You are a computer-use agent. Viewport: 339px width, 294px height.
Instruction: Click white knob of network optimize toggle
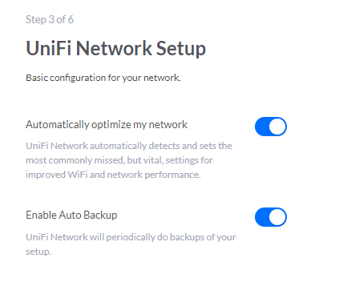(x=277, y=127)
